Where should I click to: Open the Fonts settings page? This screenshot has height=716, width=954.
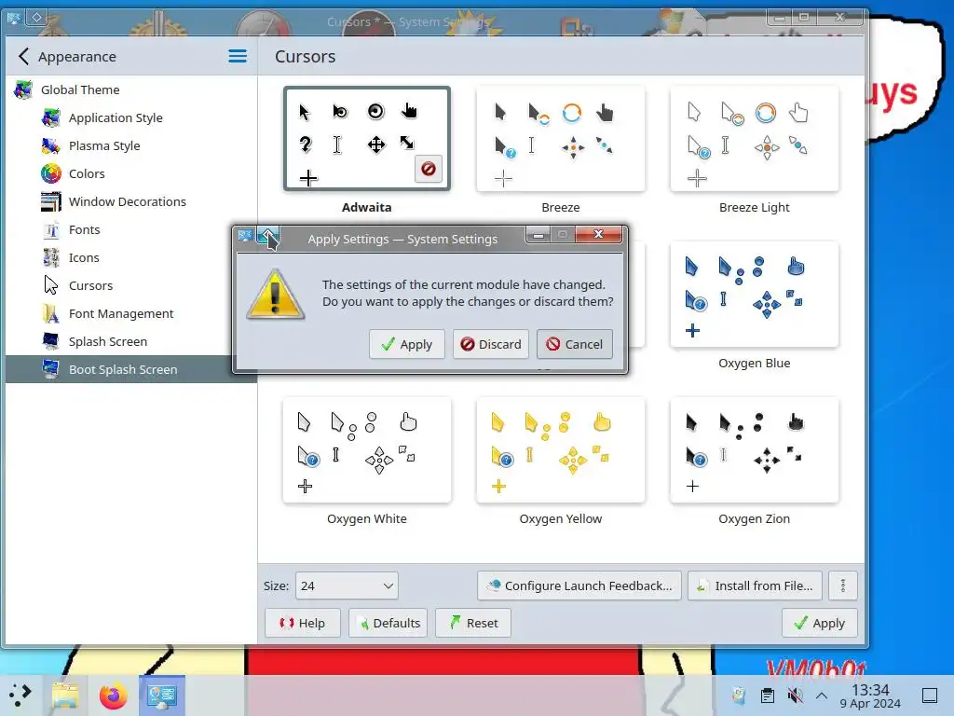(x=130, y=229)
